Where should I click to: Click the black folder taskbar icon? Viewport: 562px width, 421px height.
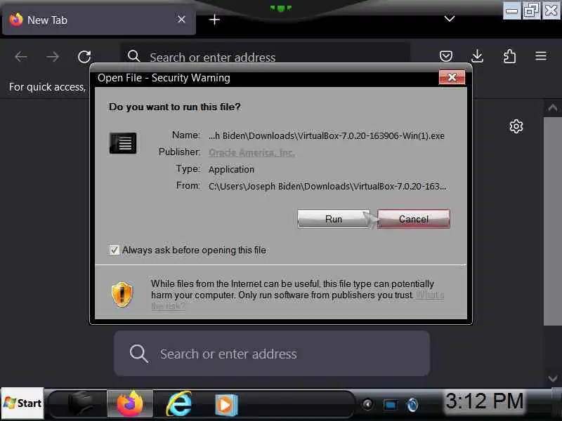tap(81, 403)
